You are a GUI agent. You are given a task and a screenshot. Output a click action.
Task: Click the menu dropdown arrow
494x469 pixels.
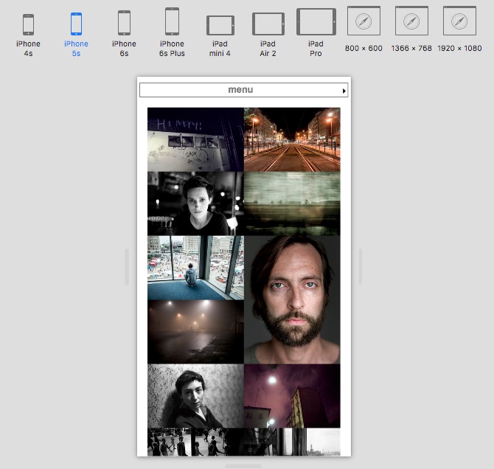click(344, 91)
